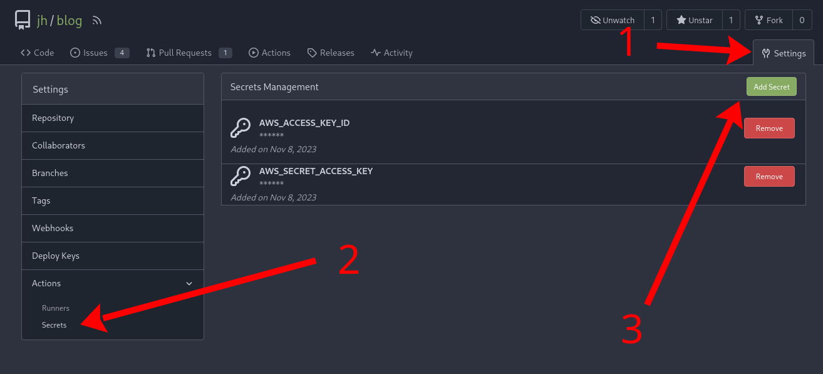Screen dimensions: 823x374
Task: Open the jh owner link
Action: [42, 21]
